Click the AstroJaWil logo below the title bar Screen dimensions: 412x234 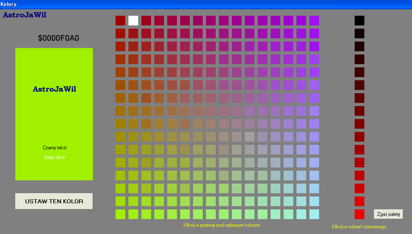pyautogui.click(x=24, y=15)
